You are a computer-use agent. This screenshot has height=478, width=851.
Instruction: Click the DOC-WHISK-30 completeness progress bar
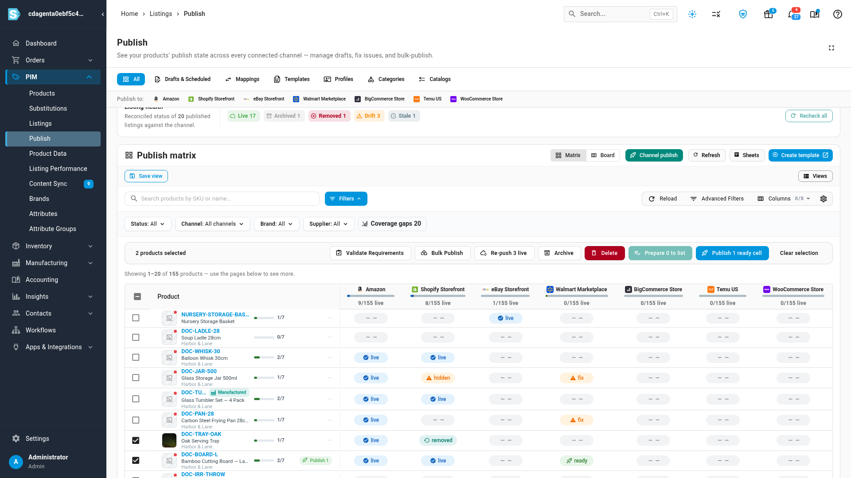[x=264, y=358]
